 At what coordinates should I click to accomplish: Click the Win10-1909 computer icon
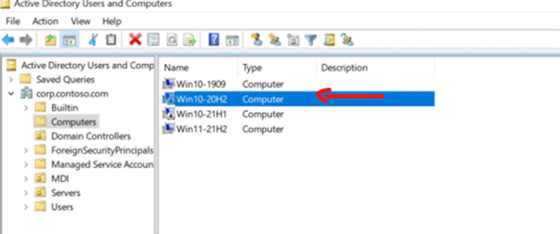168,84
